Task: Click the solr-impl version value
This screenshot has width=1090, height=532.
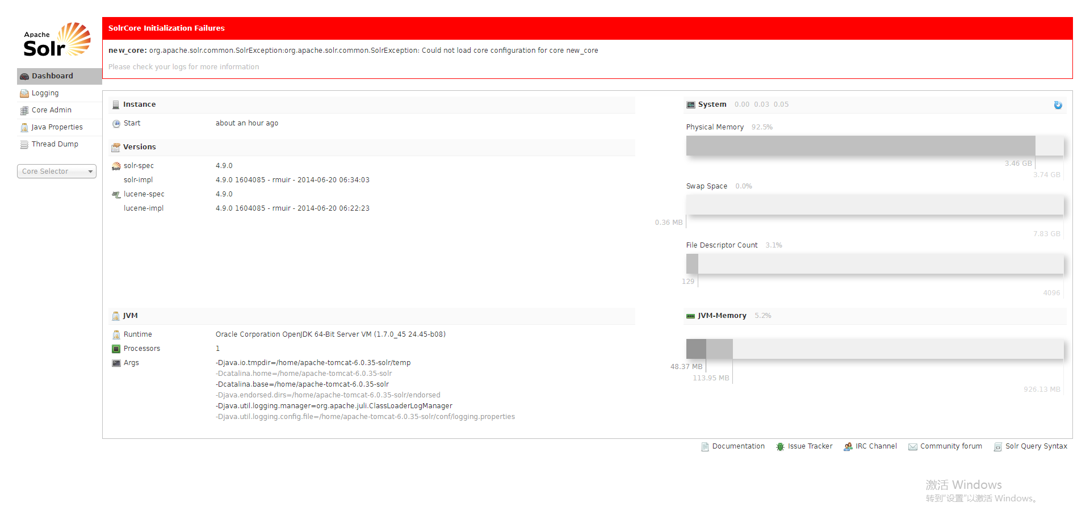Action: pyautogui.click(x=292, y=180)
